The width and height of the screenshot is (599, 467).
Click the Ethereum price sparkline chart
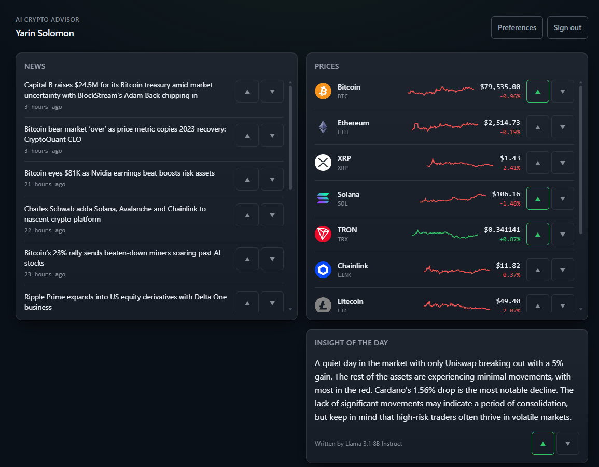click(444, 126)
